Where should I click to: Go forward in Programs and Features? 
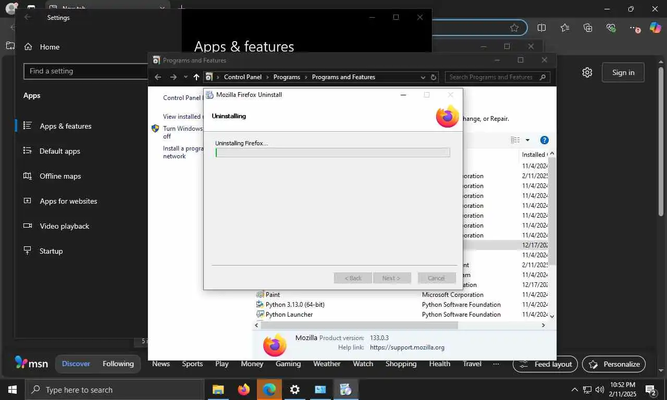(173, 77)
